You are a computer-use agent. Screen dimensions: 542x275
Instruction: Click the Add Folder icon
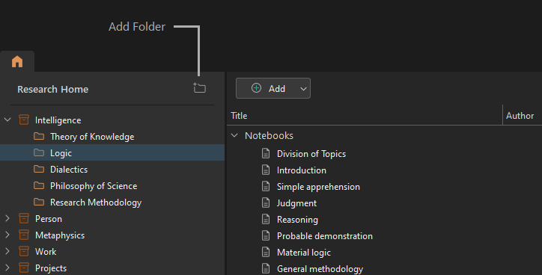(199, 88)
